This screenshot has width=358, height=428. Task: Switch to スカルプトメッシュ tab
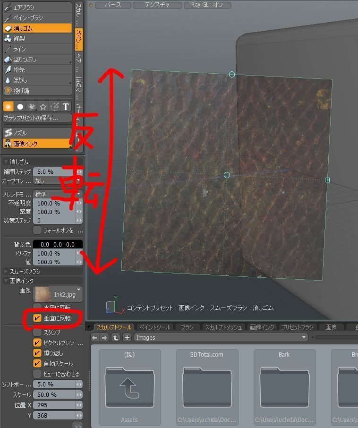coord(223,327)
